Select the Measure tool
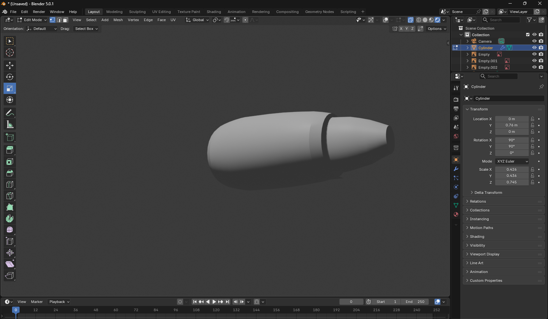This screenshot has width=548, height=319. pyautogui.click(x=10, y=124)
